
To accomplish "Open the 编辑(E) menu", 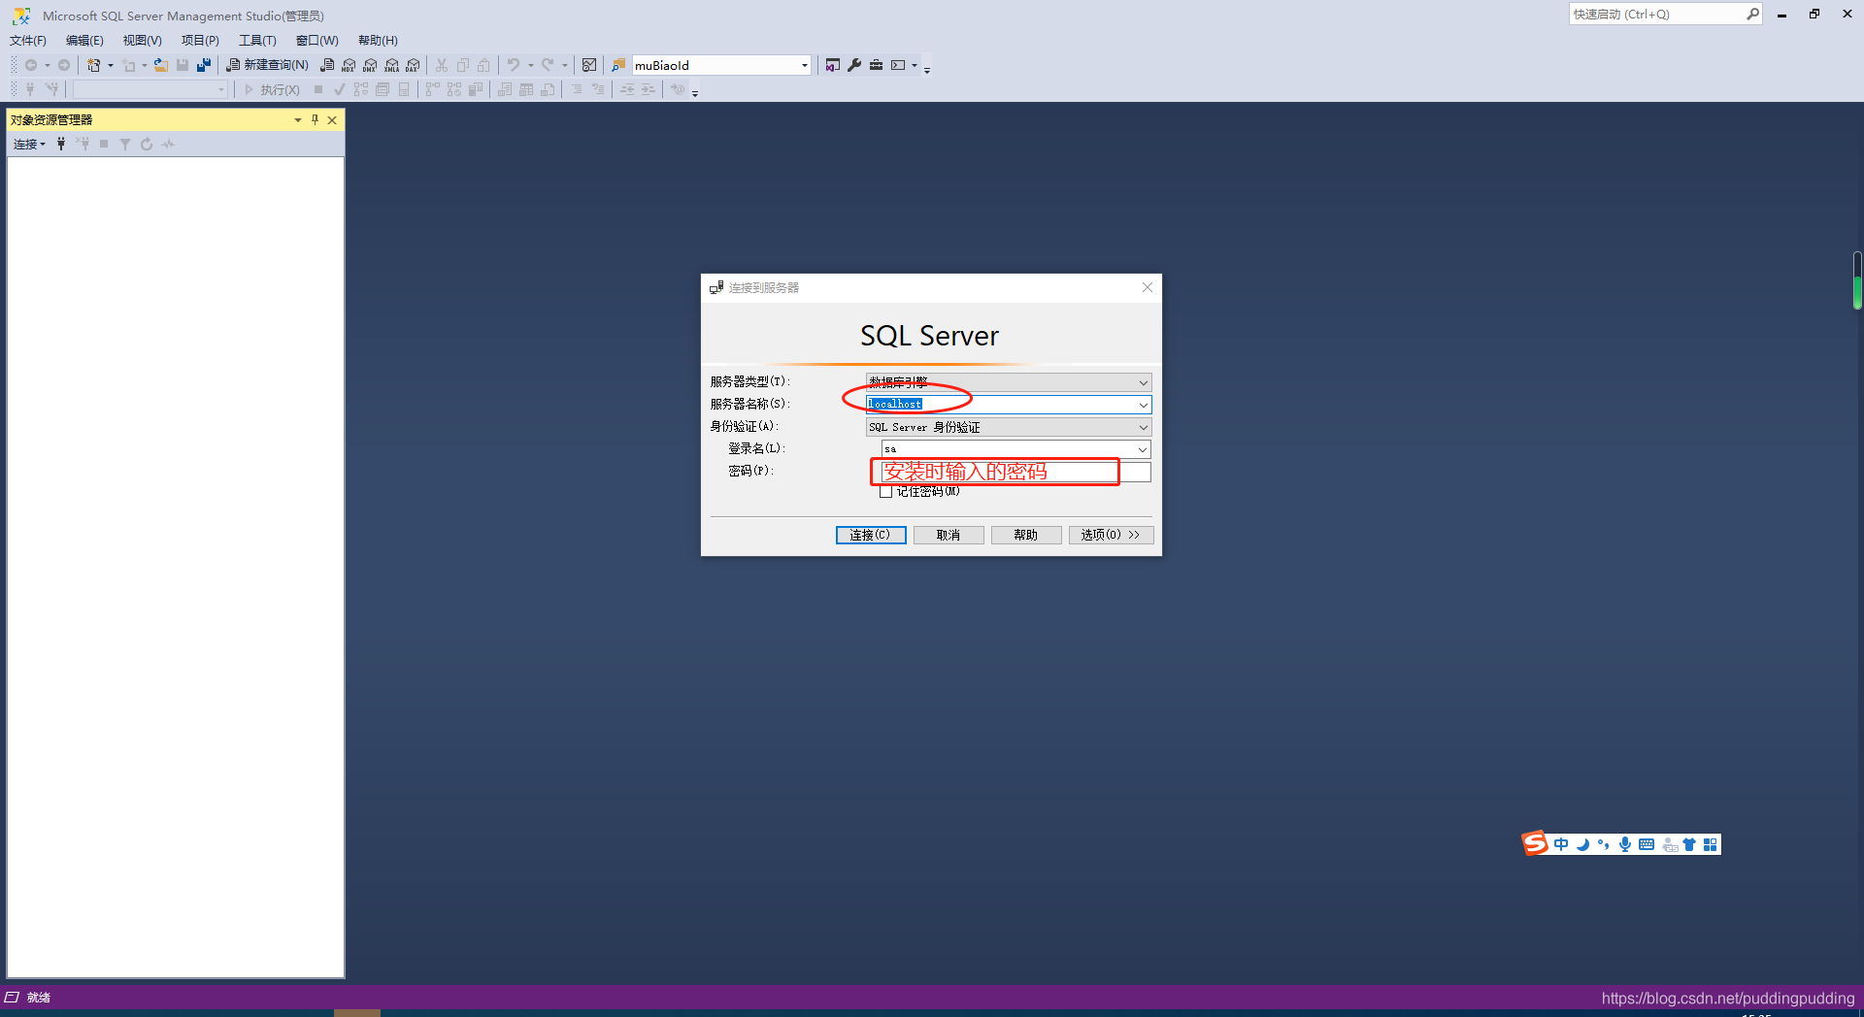I will 84,40.
